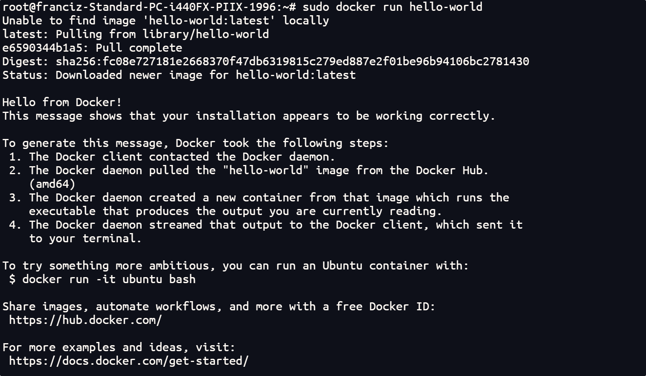Viewport: 646px width, 376px height.
Task: Click the 'To try something more ambitious' line
Action: pos(236,265)
